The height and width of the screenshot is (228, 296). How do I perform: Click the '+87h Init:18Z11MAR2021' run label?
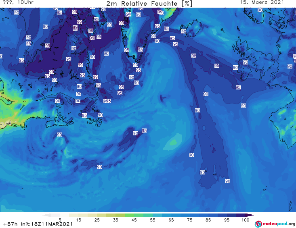coord(38,224)
